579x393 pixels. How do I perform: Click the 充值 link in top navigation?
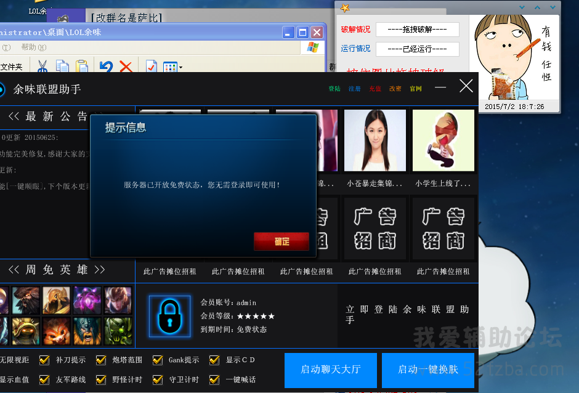pos(375,89)
